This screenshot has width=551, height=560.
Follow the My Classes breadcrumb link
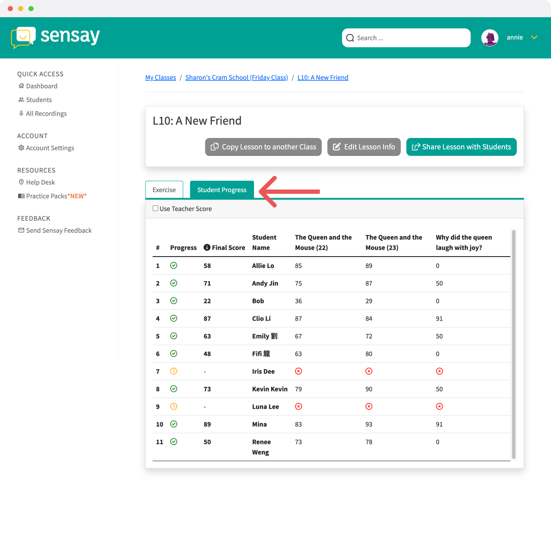pyautogui.click(x=161, y=77)
